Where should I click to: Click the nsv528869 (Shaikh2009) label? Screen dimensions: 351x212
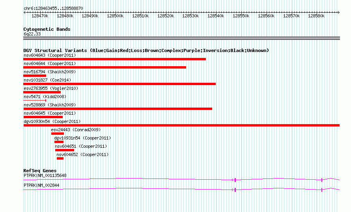coord(50,105)
